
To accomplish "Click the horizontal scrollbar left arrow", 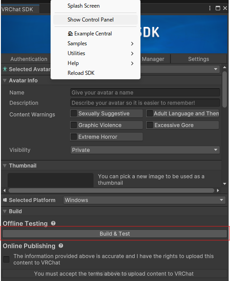I will 4,190.
